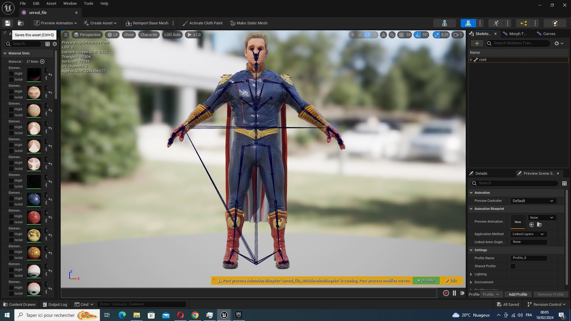Viewport: 571px width, 321px height.
Task: Select the viewport translate (move) tool
Action: pyautogui.click(x=360, y=35)
